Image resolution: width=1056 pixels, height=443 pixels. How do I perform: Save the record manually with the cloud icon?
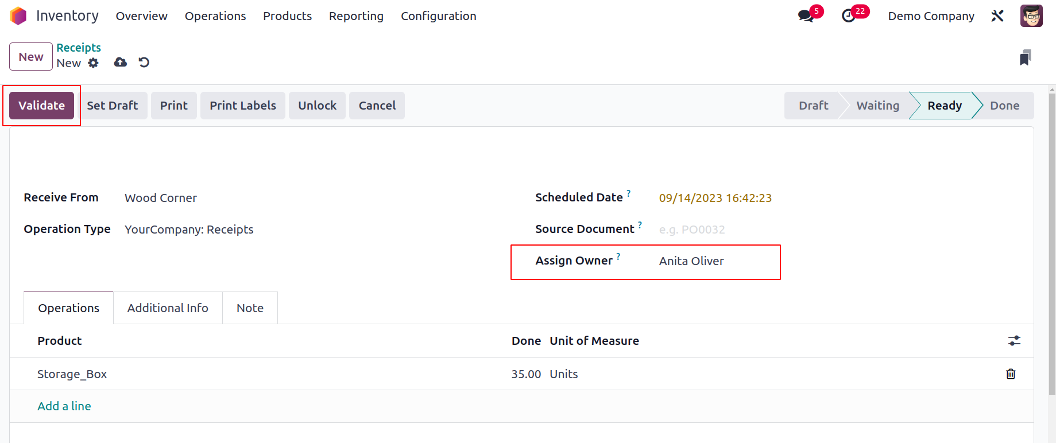coord(120,63)
